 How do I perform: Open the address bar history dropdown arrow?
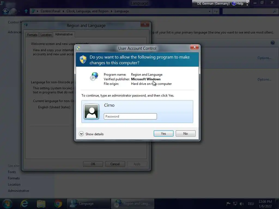click(x=210, y=11)
